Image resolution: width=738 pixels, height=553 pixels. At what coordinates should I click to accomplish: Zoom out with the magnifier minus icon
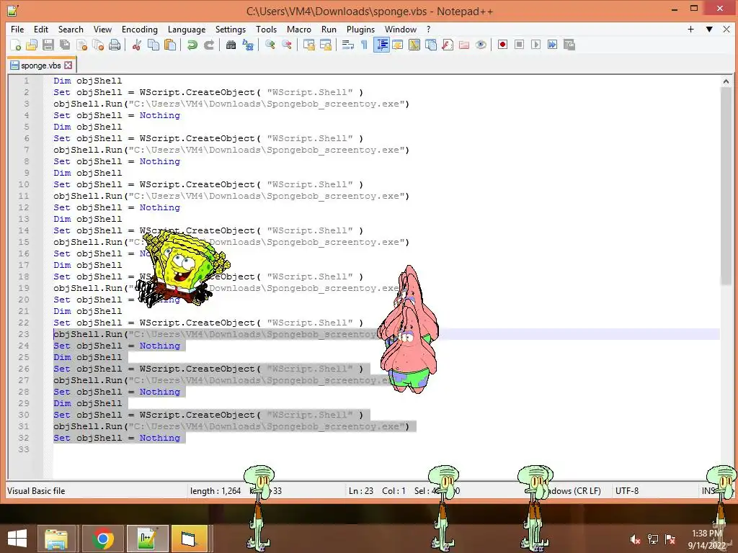click(287, 45)
